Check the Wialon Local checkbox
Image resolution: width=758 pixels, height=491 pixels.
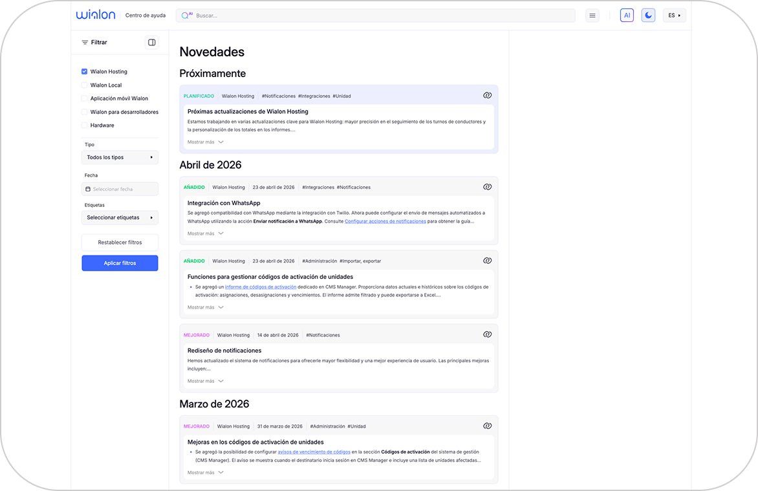coord(85,85)
